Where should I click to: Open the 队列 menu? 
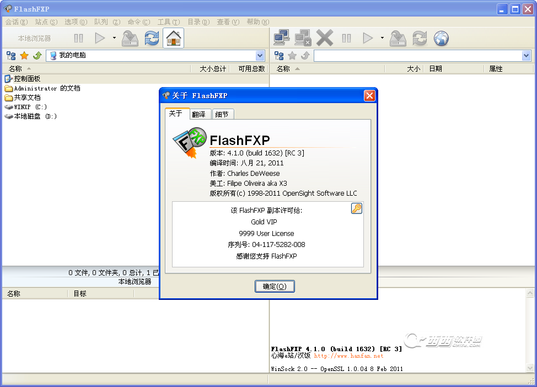tap(107, 22)
